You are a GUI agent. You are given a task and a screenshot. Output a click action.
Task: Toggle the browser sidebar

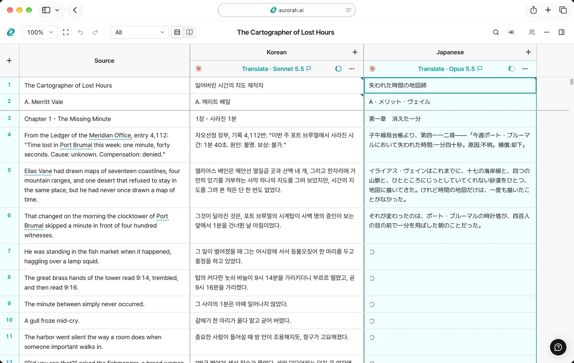pos(46,10)
